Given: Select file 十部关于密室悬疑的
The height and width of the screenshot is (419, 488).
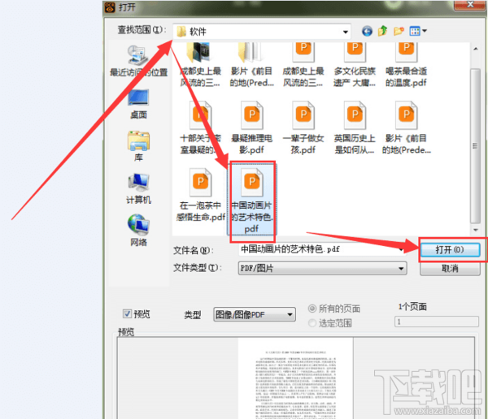Looking at the screenshot, I should tap(200, 127).
